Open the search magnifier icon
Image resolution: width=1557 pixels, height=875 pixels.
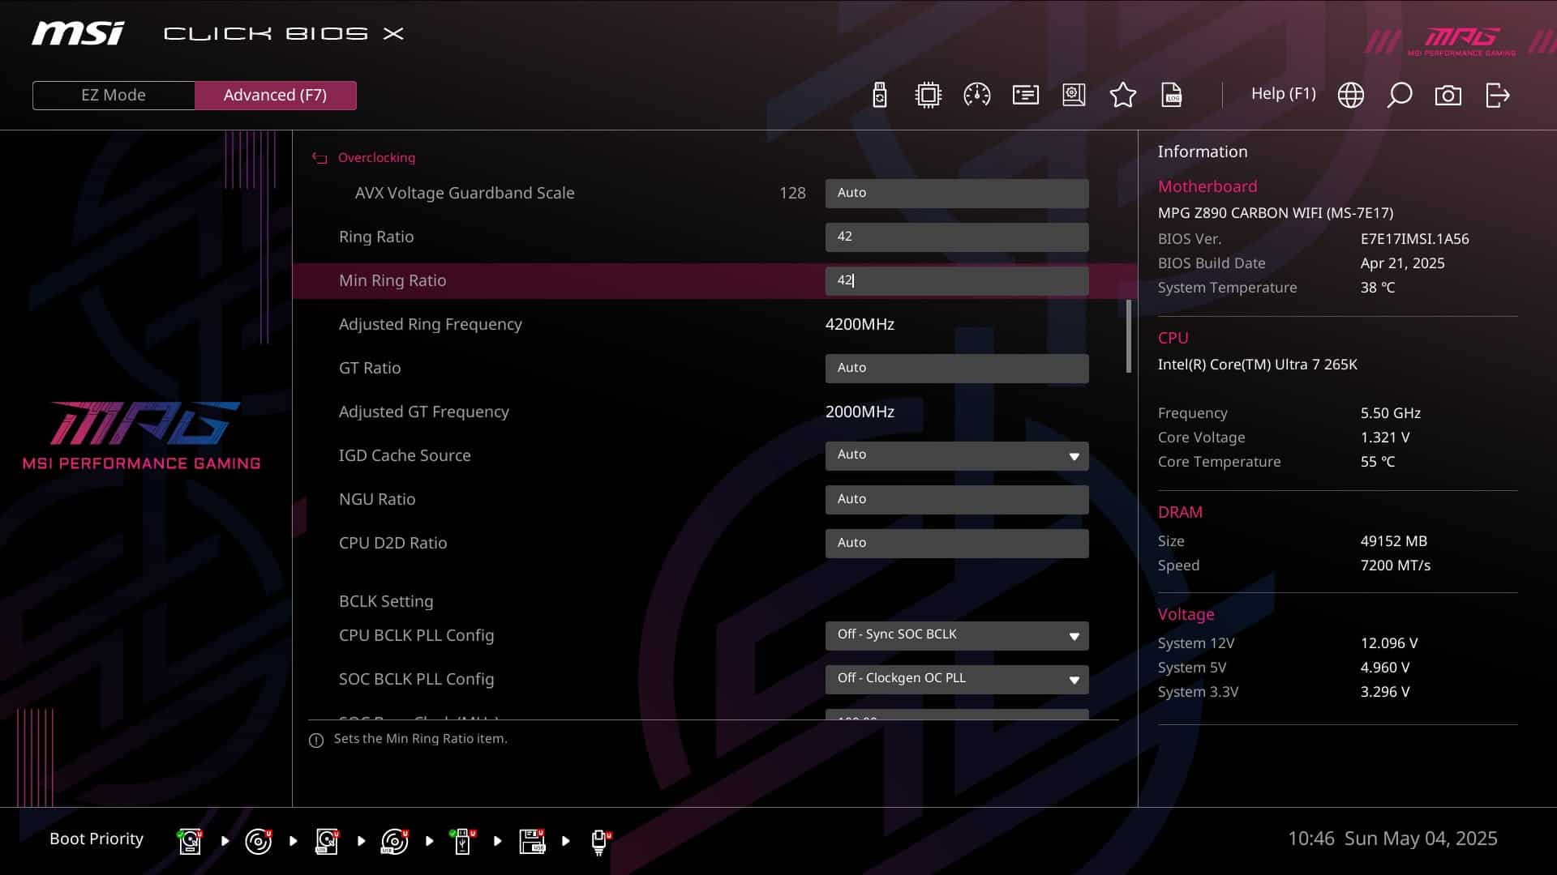click(1400, 95)
